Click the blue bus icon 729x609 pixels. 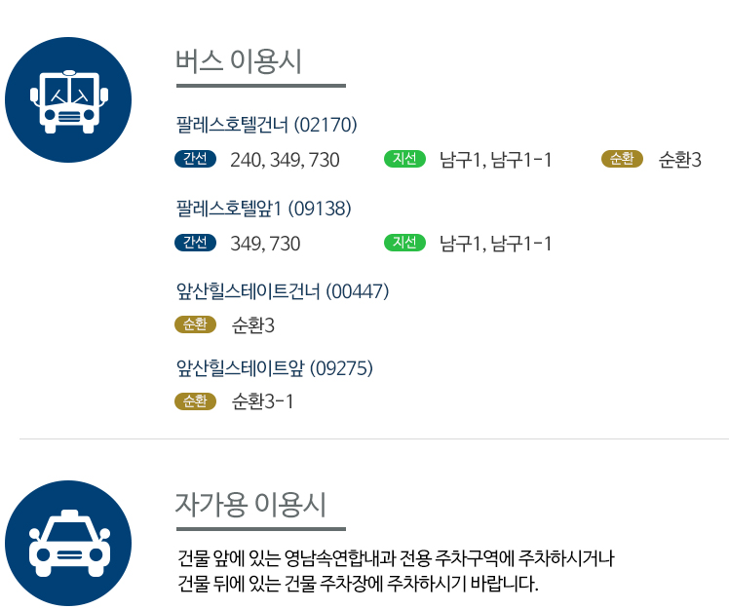pos(68,100)
